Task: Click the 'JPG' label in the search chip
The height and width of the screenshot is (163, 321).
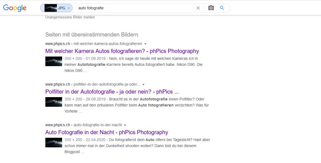Action: click(x=61, y=8)
